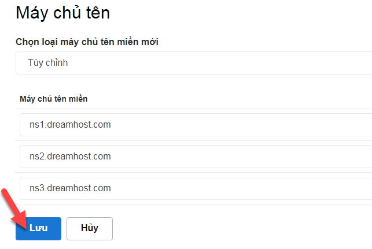Click the "Máy chủ tên" page heading
This screenshot has width=372, height=249.
point(62,12)
